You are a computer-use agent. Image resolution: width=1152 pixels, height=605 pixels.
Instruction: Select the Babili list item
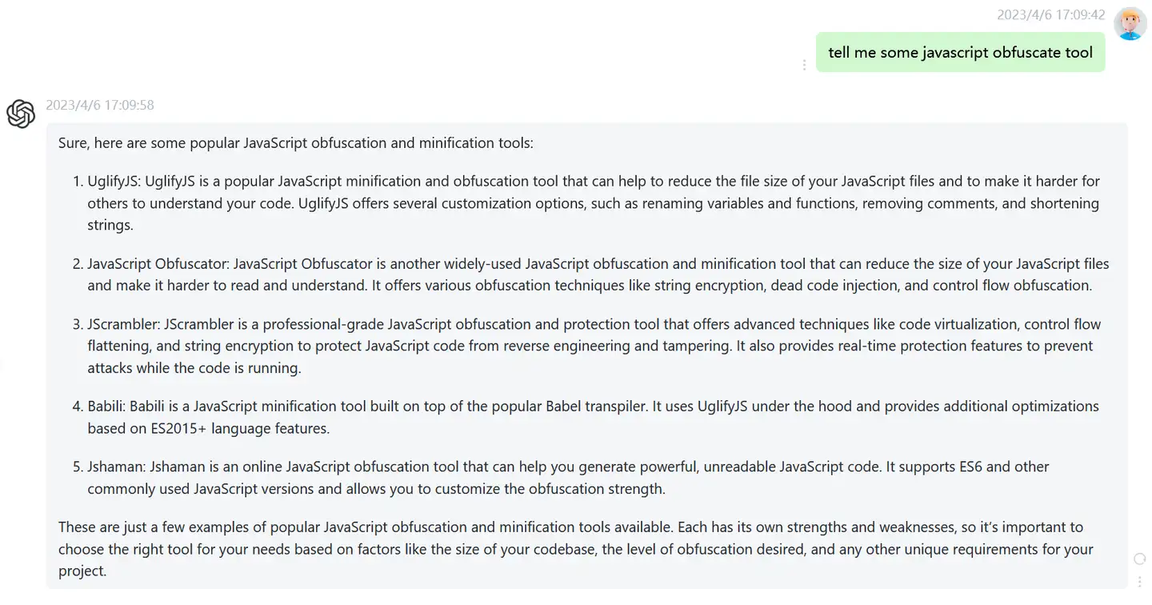coord(594,417)
